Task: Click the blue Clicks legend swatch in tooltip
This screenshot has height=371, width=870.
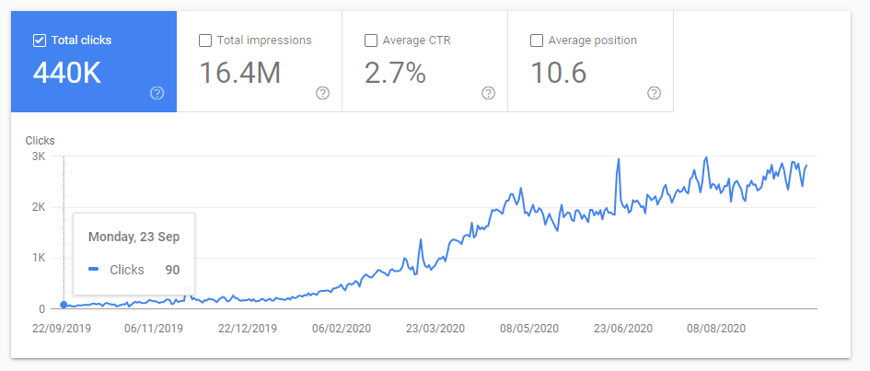Action: pos(93,270)
